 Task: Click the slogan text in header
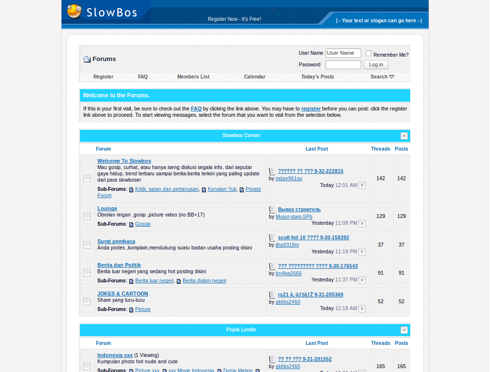tap(379, 20)
